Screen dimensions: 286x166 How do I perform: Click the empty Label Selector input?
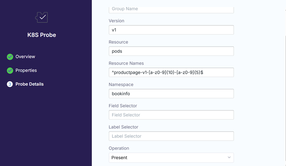click(171, 136)
